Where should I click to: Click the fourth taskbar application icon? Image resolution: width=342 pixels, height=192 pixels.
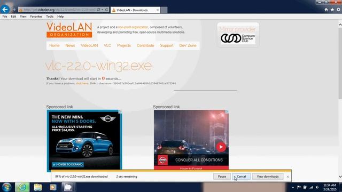coord(68,187)
